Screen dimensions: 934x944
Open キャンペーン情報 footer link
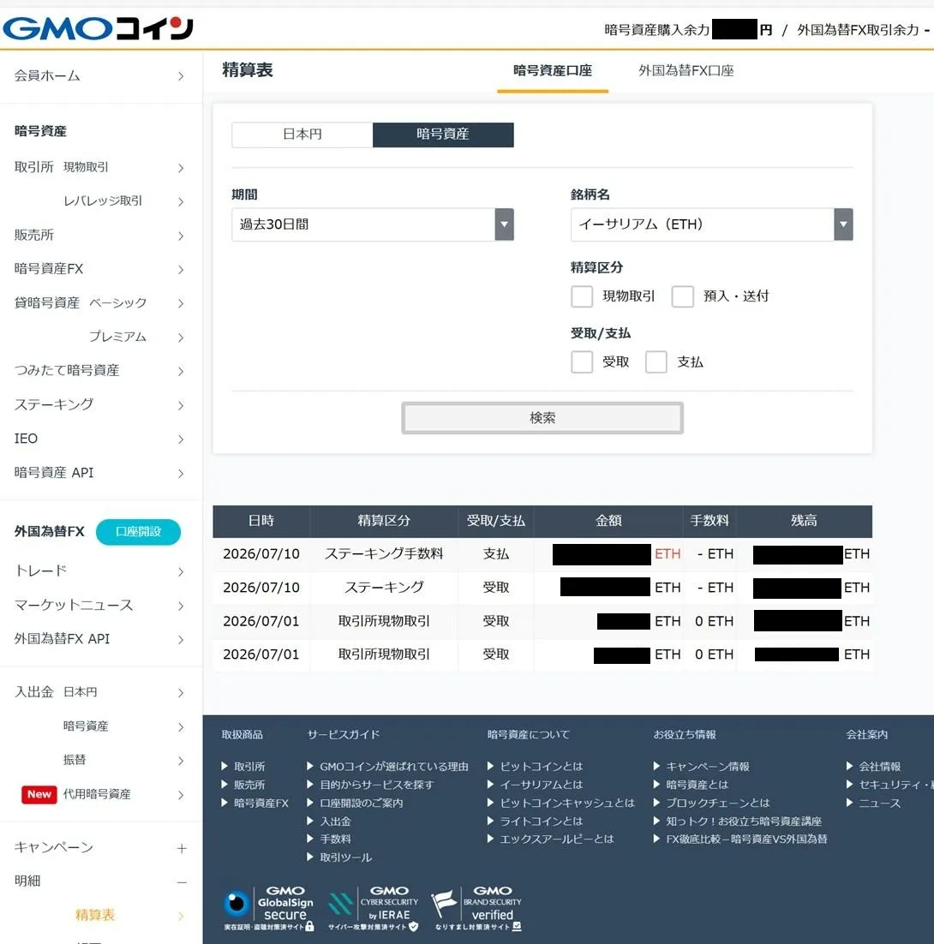coord(708,767)
